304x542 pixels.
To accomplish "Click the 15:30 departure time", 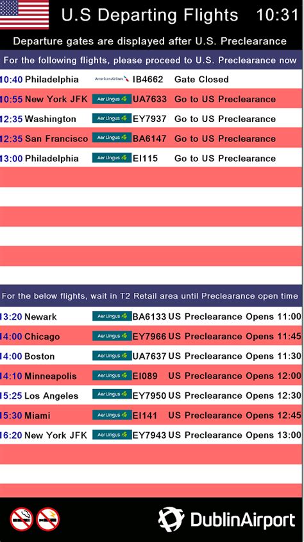I will (x=12, y=415).
